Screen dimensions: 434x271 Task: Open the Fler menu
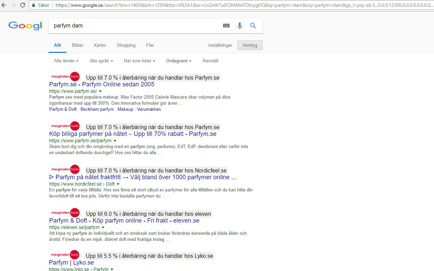pos(150,45)
